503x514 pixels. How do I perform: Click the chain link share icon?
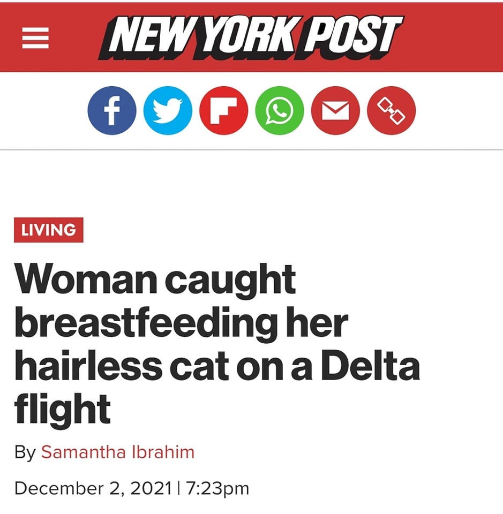point(391,110)
